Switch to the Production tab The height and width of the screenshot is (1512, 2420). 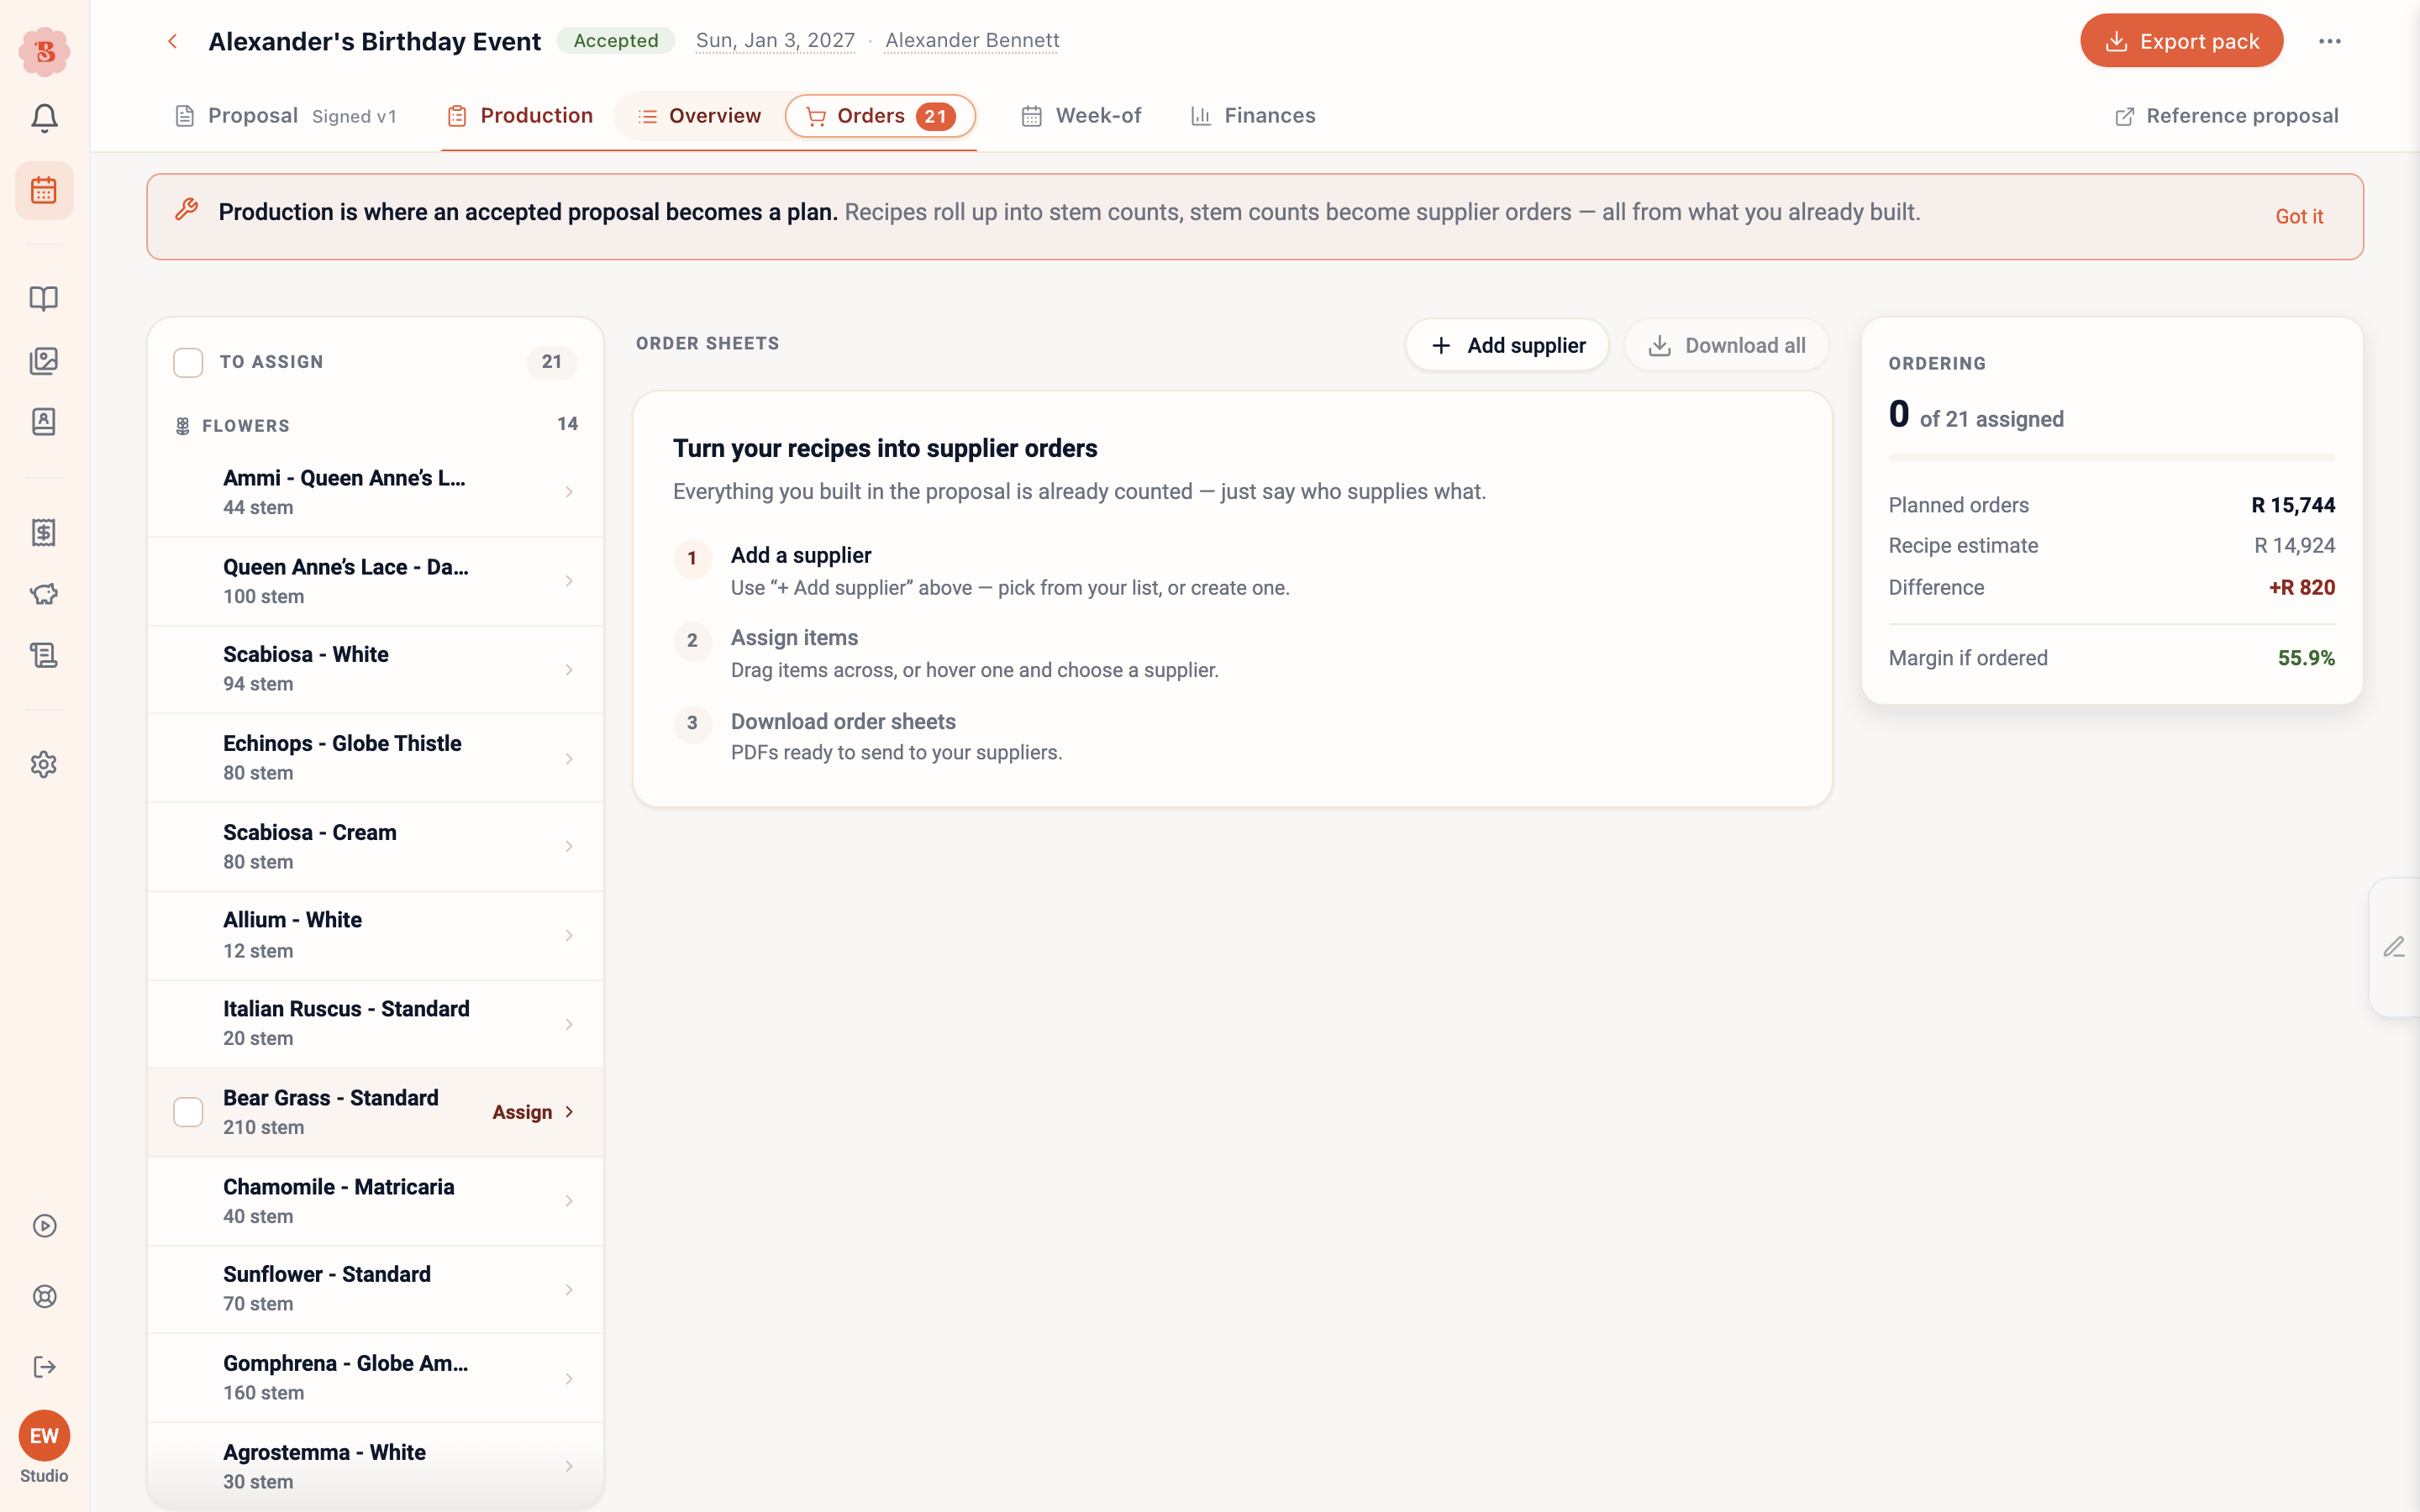(x=520, y=116)
